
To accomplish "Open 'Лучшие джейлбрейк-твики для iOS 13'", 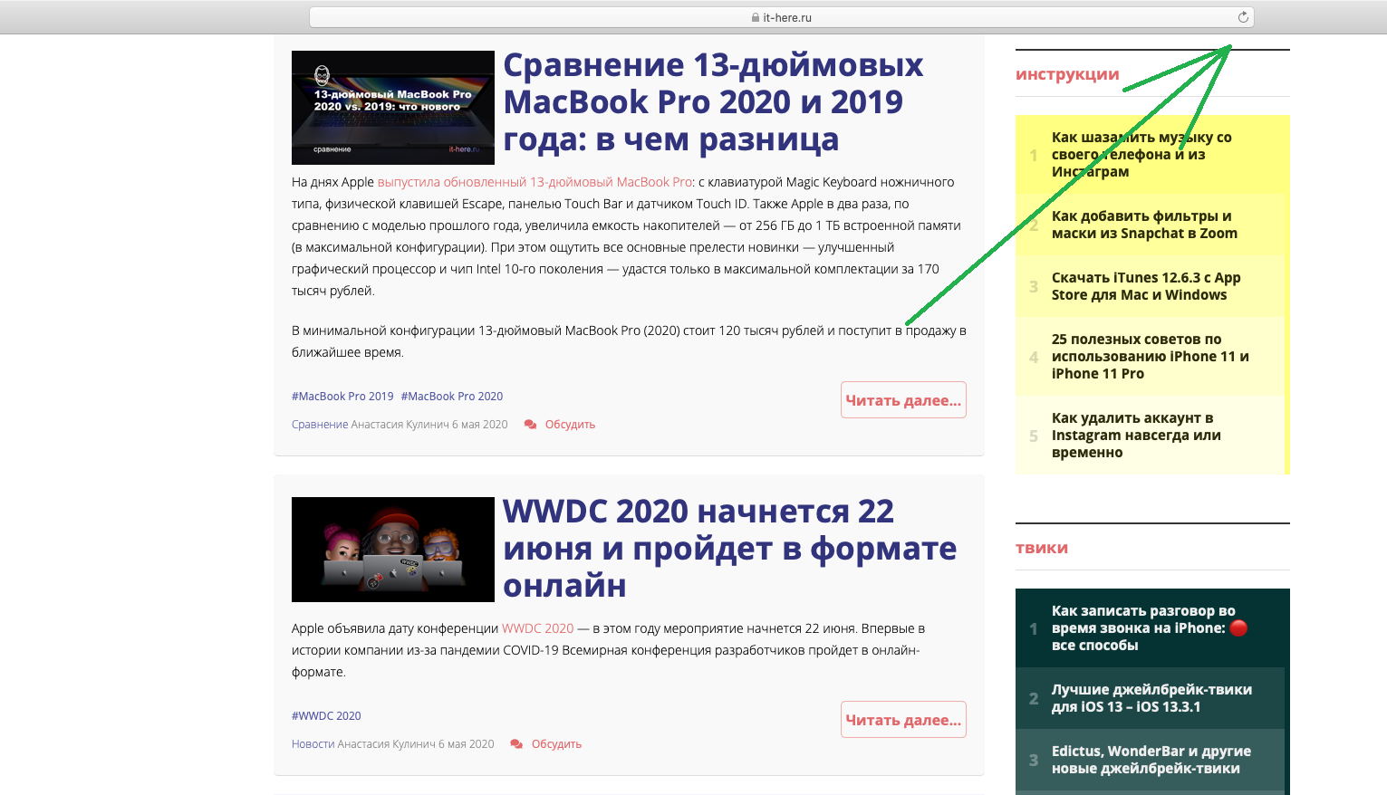I will 1151,698.
